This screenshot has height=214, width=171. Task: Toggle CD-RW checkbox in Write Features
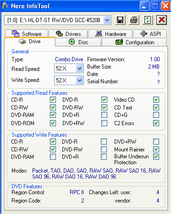click(x=53, y=149)
